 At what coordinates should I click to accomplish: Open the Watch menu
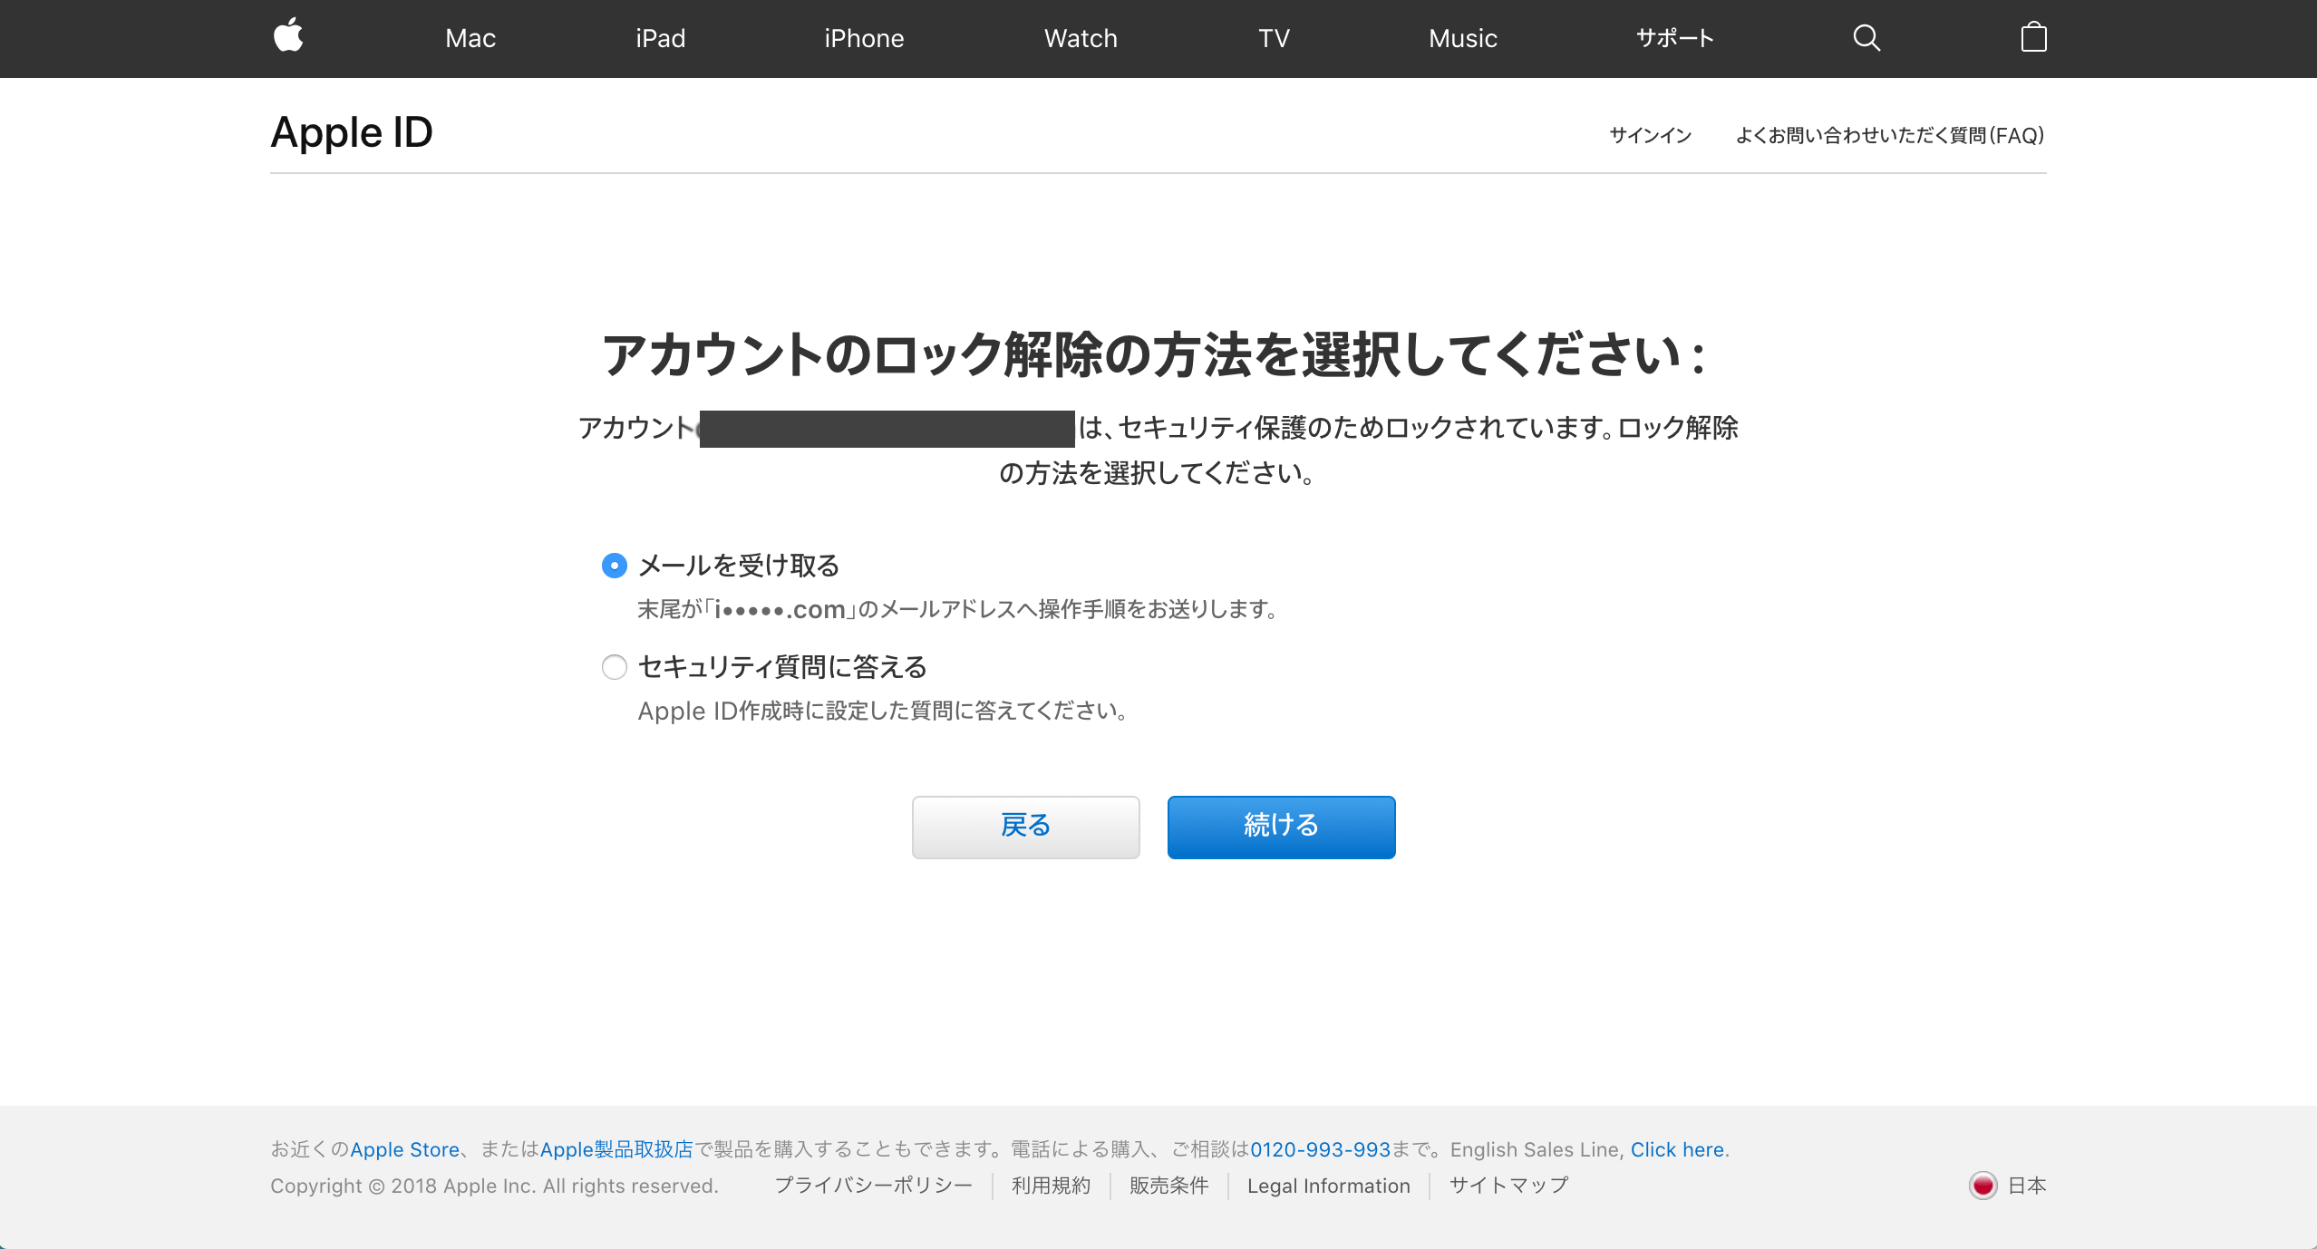click(1081, 38)
